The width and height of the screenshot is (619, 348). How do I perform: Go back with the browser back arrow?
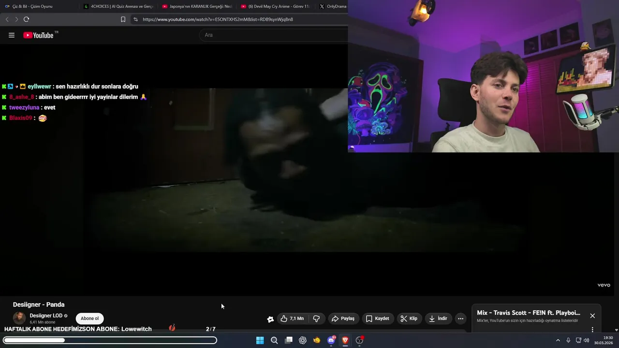pyautogui.click(x=7, y=19)
